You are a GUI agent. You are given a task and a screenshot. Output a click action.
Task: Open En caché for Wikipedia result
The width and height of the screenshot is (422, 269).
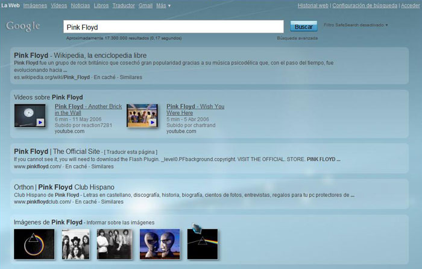tap(105, 77)
